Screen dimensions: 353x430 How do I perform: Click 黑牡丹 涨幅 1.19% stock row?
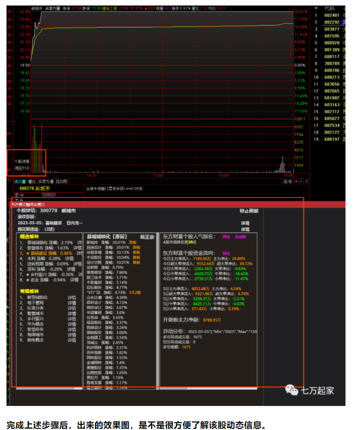click(x=105, y=377)
